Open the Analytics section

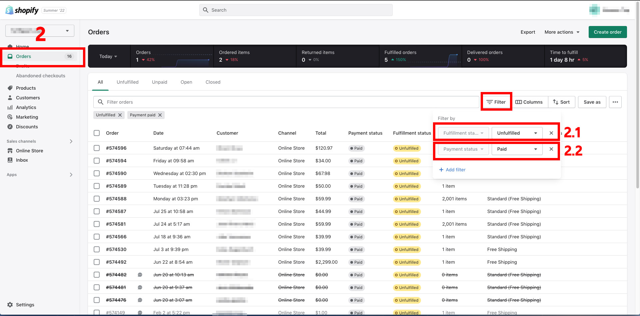click(x=26, y=107)
